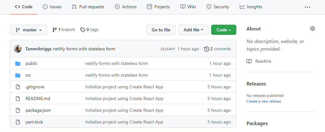Expand the Add file dropdown

193,30
